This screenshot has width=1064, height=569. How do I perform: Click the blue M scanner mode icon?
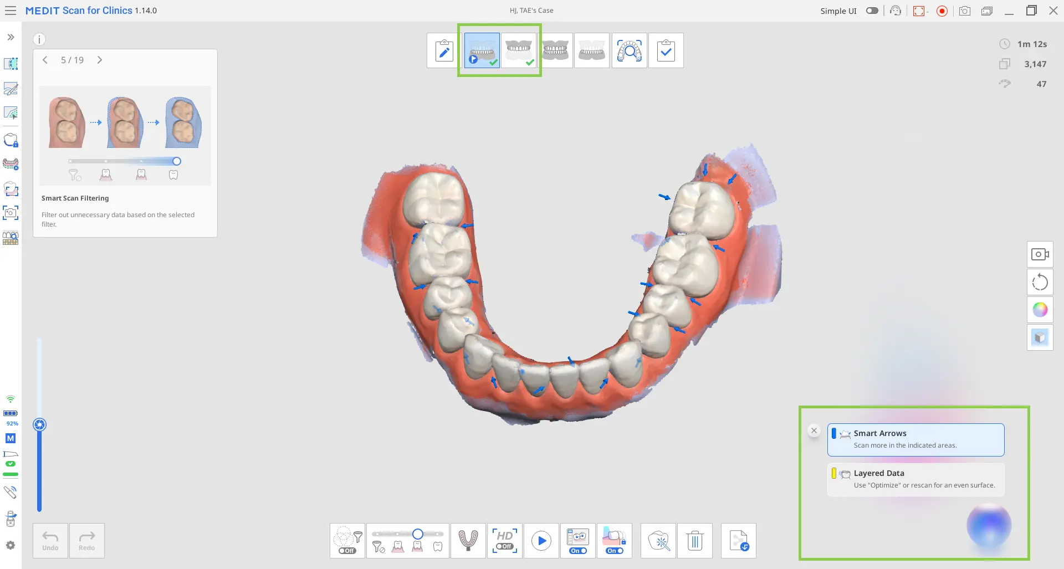click(11, 438)
